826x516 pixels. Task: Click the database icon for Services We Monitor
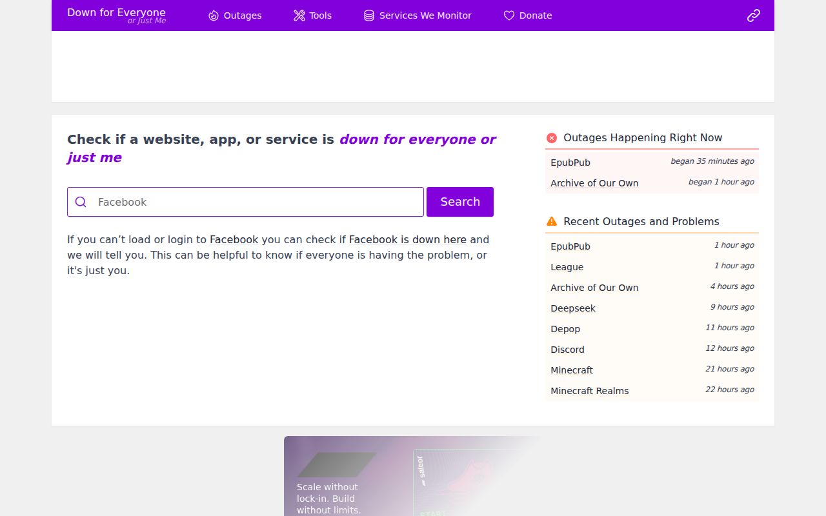click(369, 15)
